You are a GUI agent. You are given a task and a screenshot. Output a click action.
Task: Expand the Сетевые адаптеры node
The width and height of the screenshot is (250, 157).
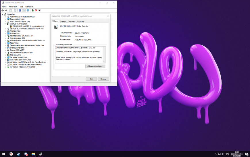point(5,57)
